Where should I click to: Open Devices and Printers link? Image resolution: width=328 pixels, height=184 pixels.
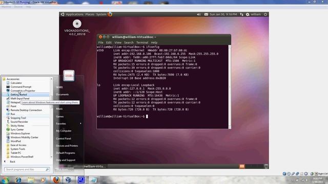(67, 146)
